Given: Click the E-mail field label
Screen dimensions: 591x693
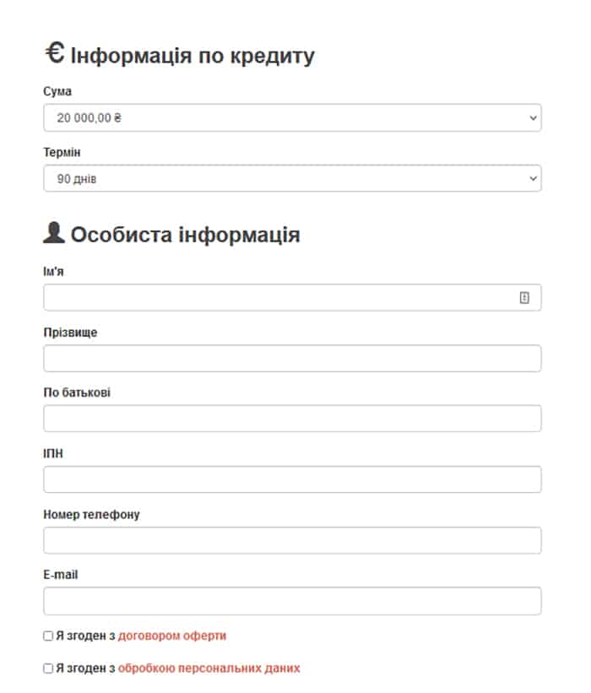Looking at the screenshot, I should point(61,575).
